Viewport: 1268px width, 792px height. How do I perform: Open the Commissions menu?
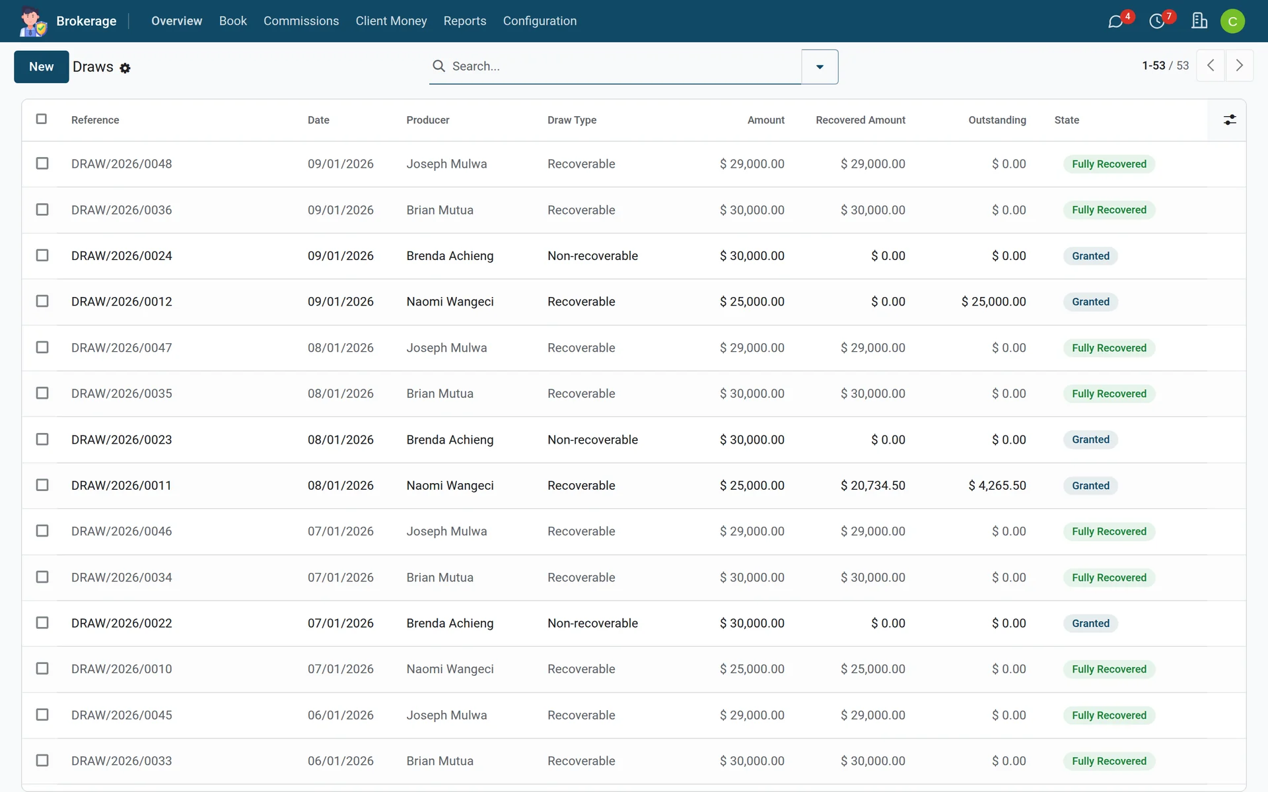coord(301,21)
